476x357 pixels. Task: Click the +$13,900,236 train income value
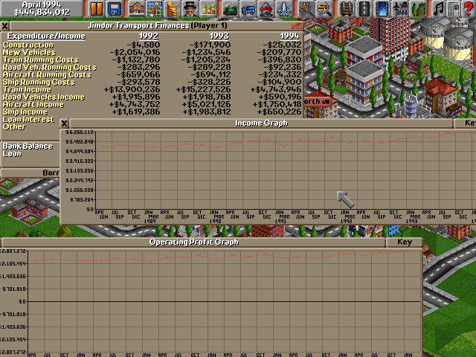(x=132, y=89)
